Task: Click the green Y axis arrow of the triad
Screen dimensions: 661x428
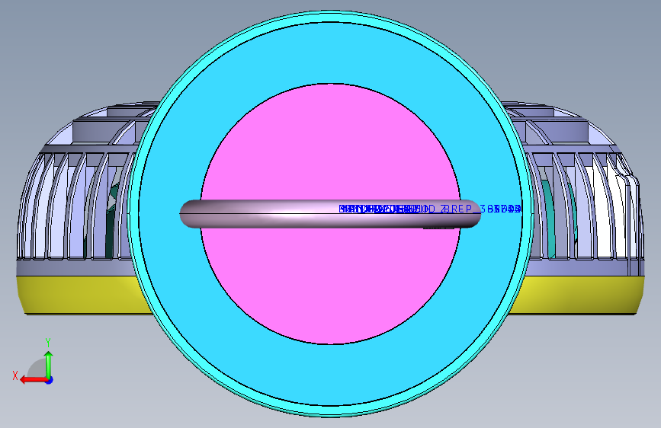Action: click(x=49, y=363)
